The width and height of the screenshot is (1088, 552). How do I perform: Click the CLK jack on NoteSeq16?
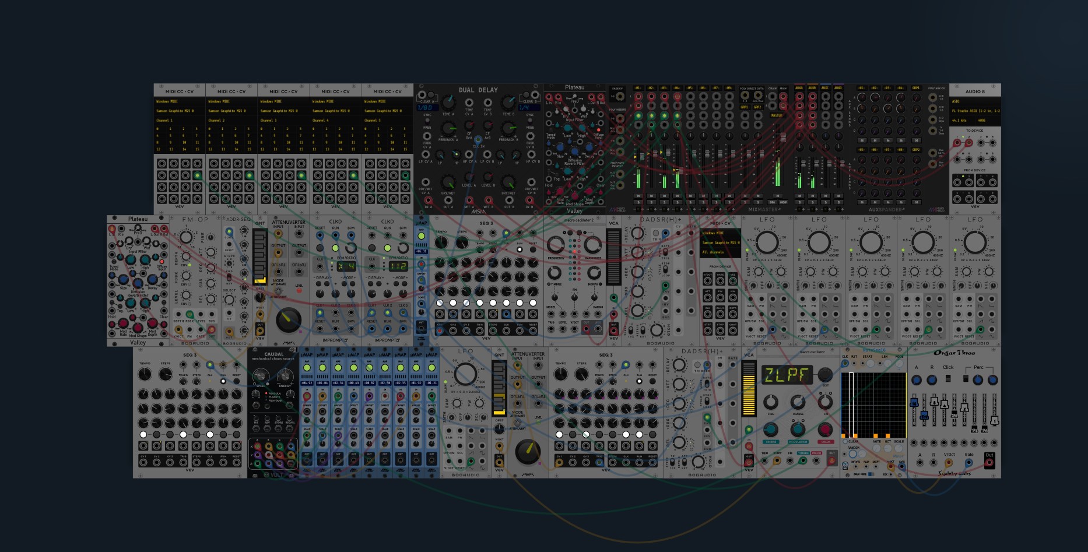click(x=845, y=363)
